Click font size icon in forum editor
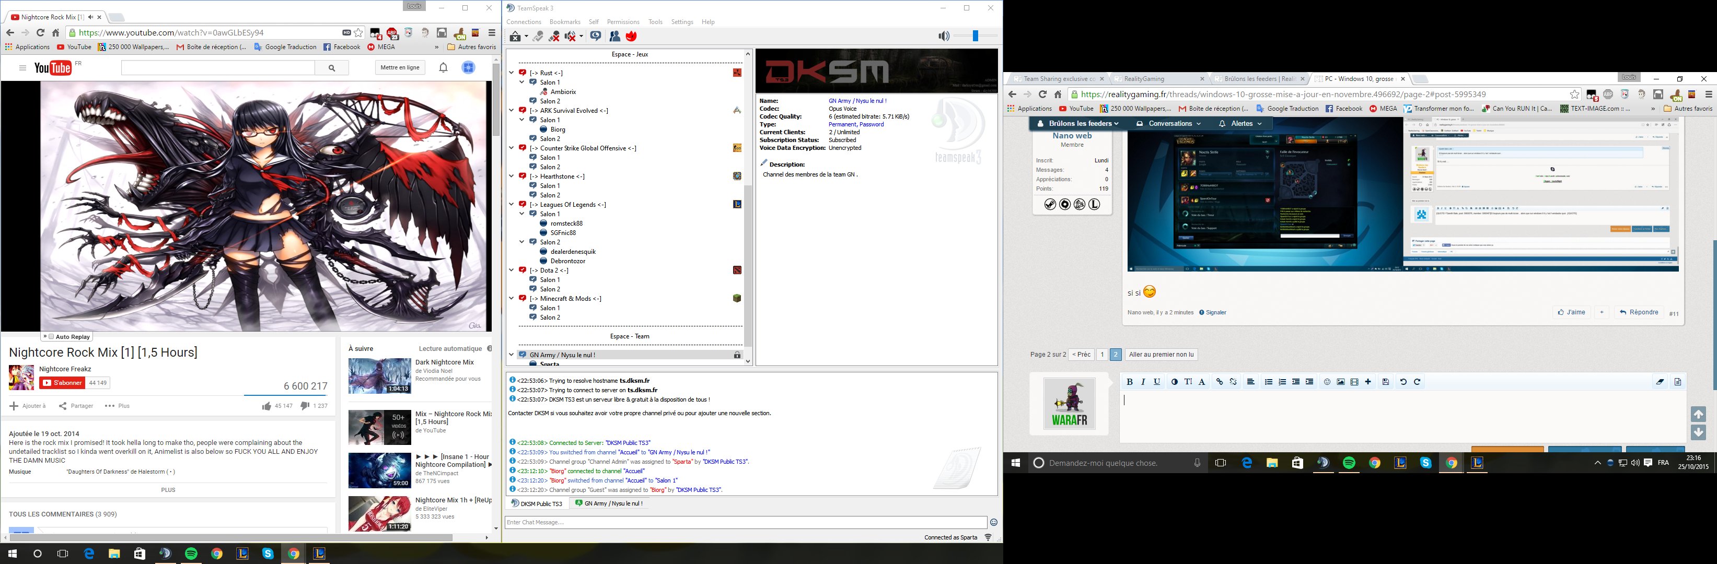The height and width of the screenshot is (564, 1717). 1188,382
